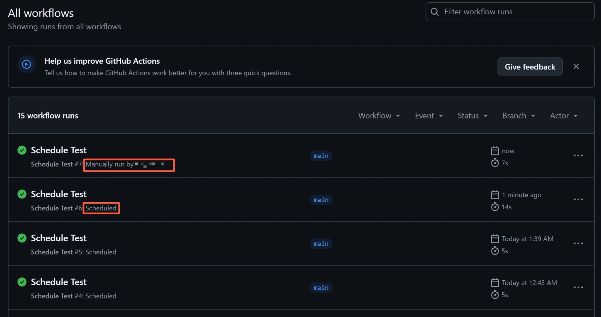Click the 'All workflows' heading

(41, 13)
